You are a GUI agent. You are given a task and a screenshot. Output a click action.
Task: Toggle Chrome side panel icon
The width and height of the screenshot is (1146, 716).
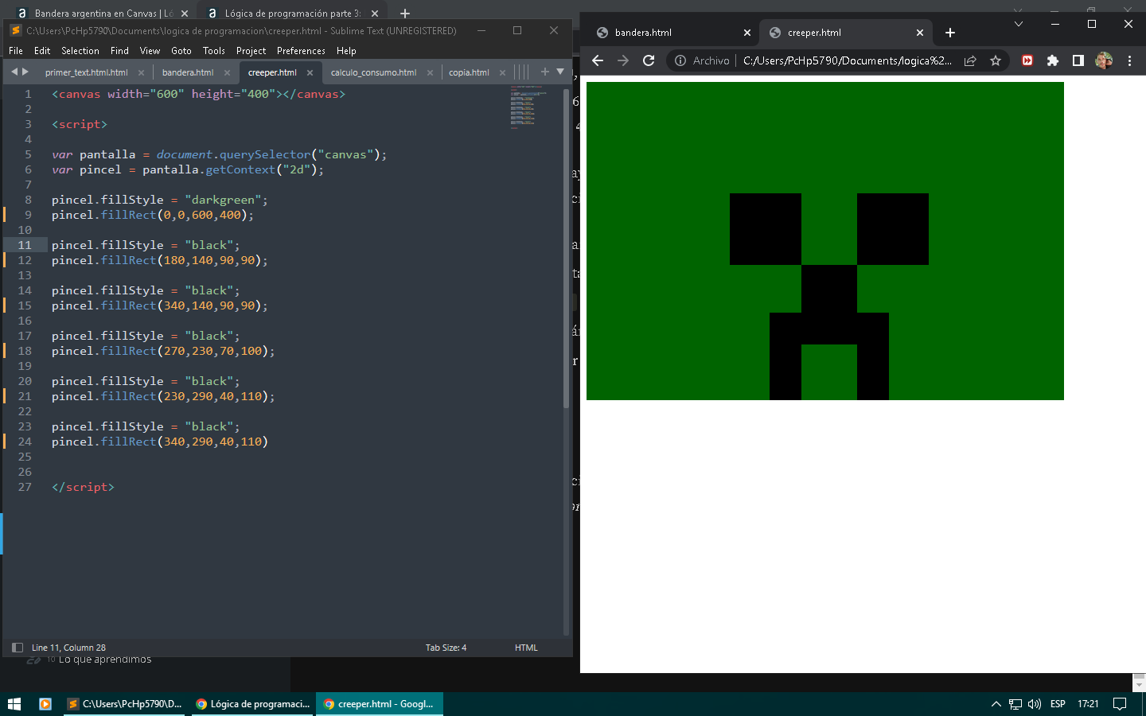tap(1078, 60)
